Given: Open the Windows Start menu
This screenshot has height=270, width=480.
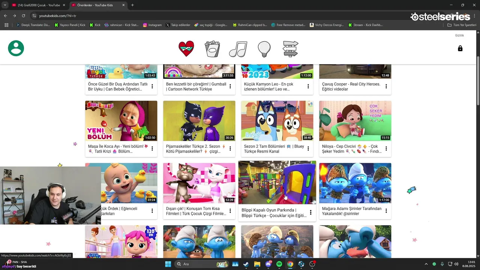Looking at the screenshot, I should (168, 264).
